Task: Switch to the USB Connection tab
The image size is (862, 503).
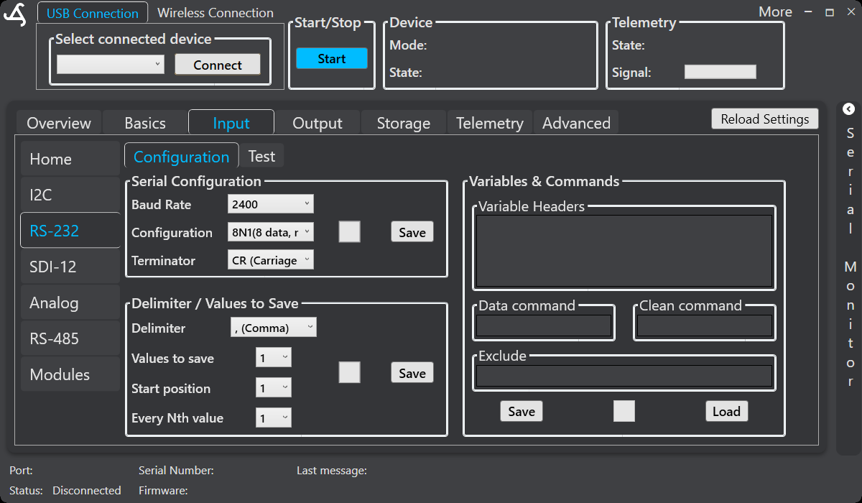Action: click(x=93, y=13)
